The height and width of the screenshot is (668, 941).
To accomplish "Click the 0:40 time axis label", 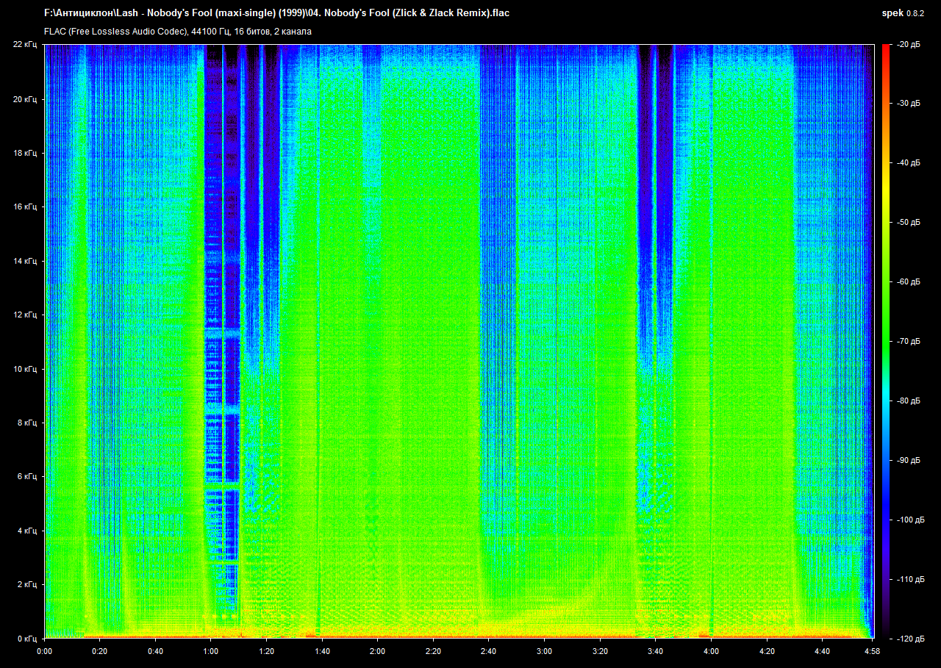I will tap(155, 651).
